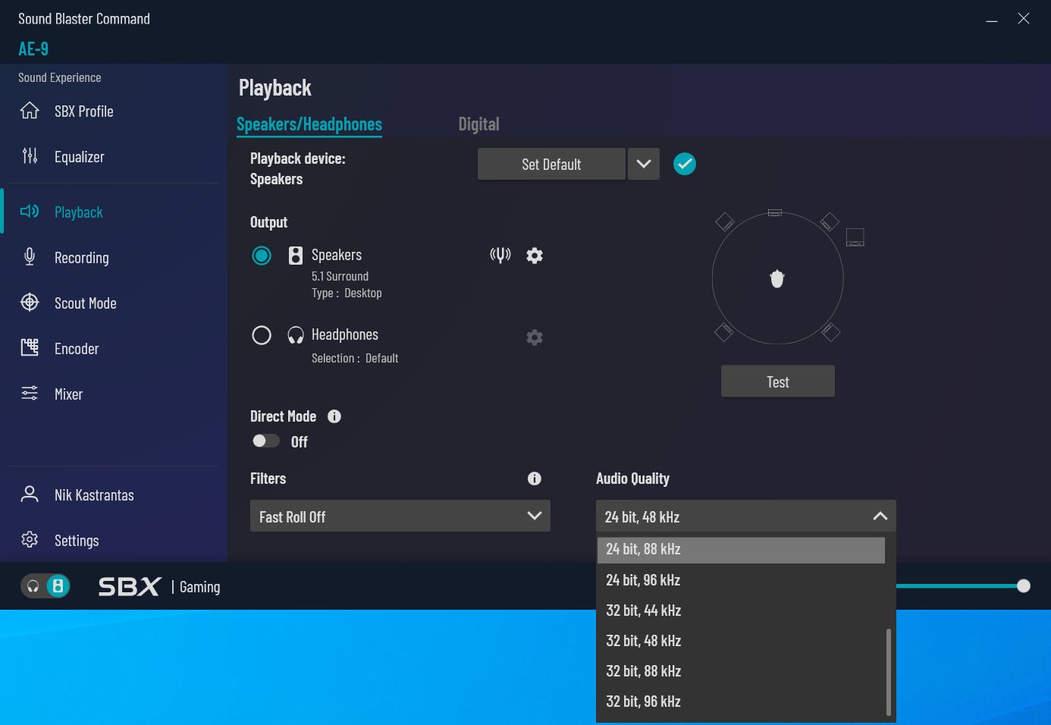Click listener head in speaker diagram

coord(777,279)
